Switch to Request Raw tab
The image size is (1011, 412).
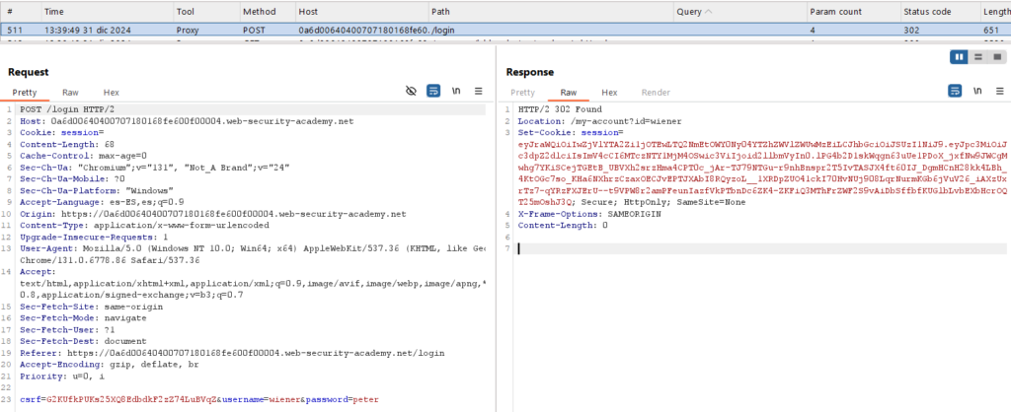(x=70, y=93)
